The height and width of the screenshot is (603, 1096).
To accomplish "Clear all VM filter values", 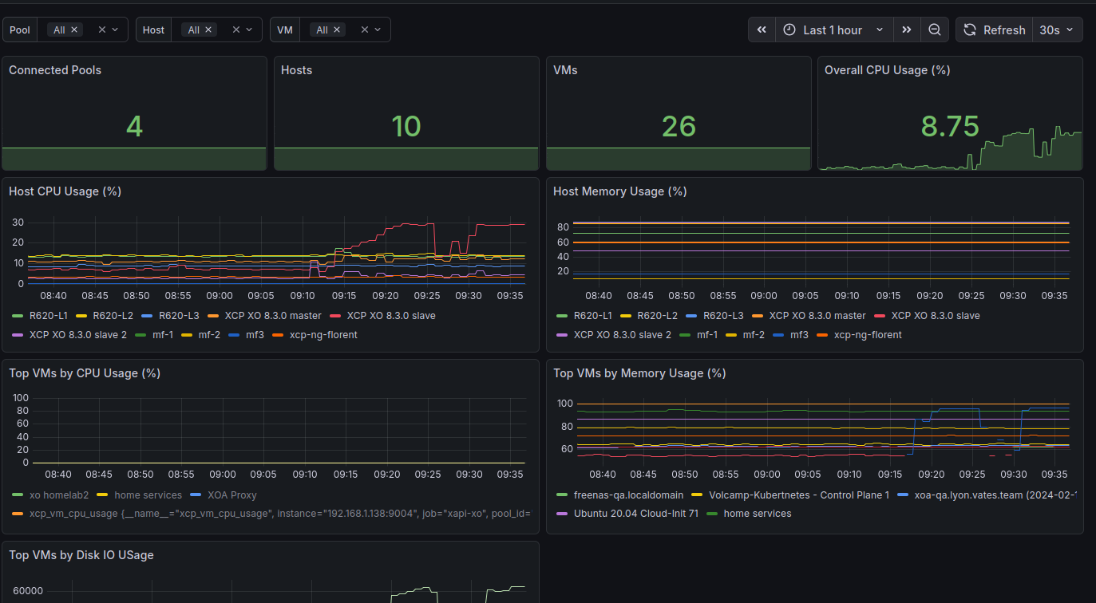I will (x=364, y=30).
